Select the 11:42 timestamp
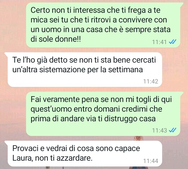The width and height of the screenshot is (188, 169). point(151,81)
